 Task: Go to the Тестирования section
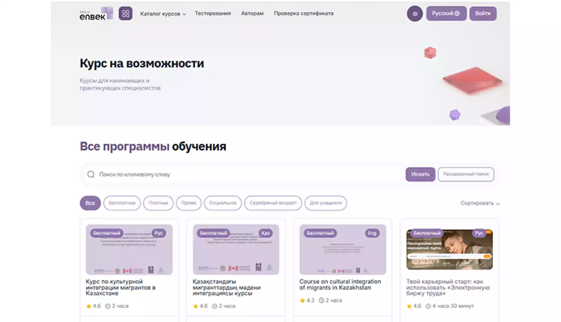coord(212,13)
